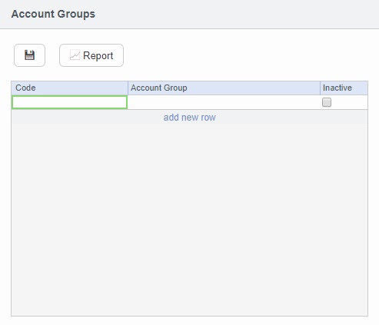This screenshot has height=325, width=379.
Task: Save account groups with the disk button
Action: (x=29, y=55)
